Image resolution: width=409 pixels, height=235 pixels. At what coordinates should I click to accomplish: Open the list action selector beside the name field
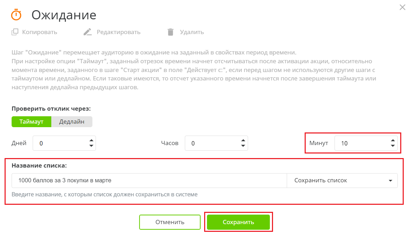click(343, 180)
